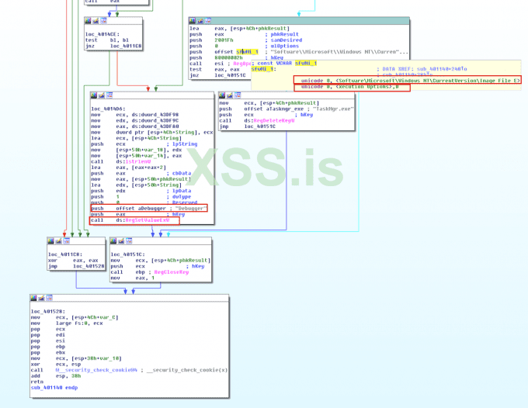Click the pencil icon on the loc_4011C8 node
Image resolution: width=528 pixels, height=408 pixels.
[x=58, y=240]
